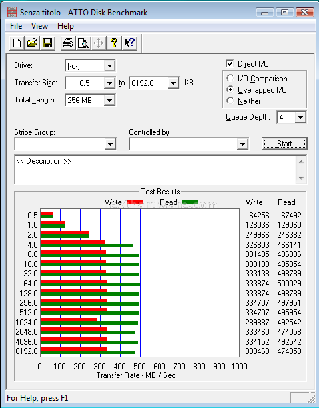This screenshot has width=319, height=408.
Task: Open the File menu
Action: pyautogui.click(x=16, y=26)
